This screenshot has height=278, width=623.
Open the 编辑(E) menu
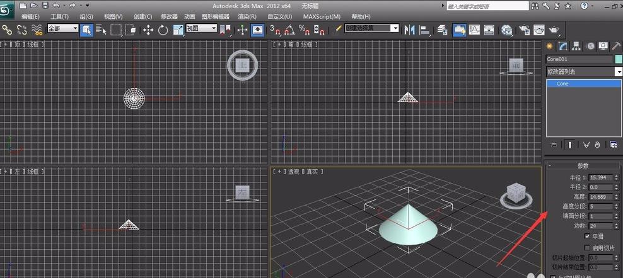(30, 16)
